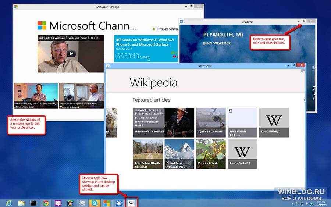Open Skype from the taskbar

95,203
